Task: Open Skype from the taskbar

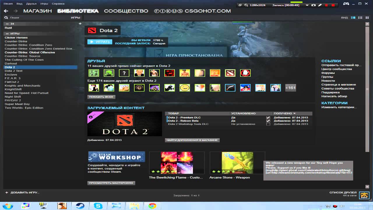Action: click(x=98, y=206)
